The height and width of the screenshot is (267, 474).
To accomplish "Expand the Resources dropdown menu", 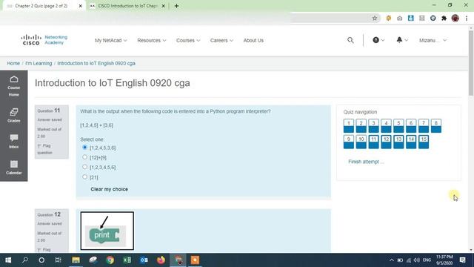I will [151, 40].
